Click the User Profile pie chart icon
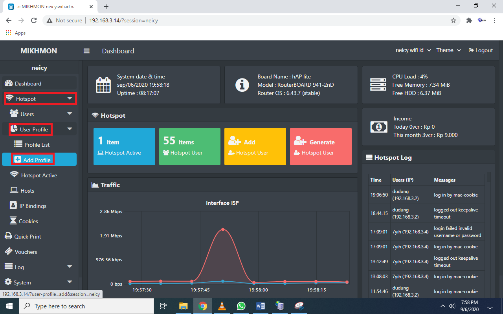The width and height of the screenshot is (503, 317). point(14,129)
